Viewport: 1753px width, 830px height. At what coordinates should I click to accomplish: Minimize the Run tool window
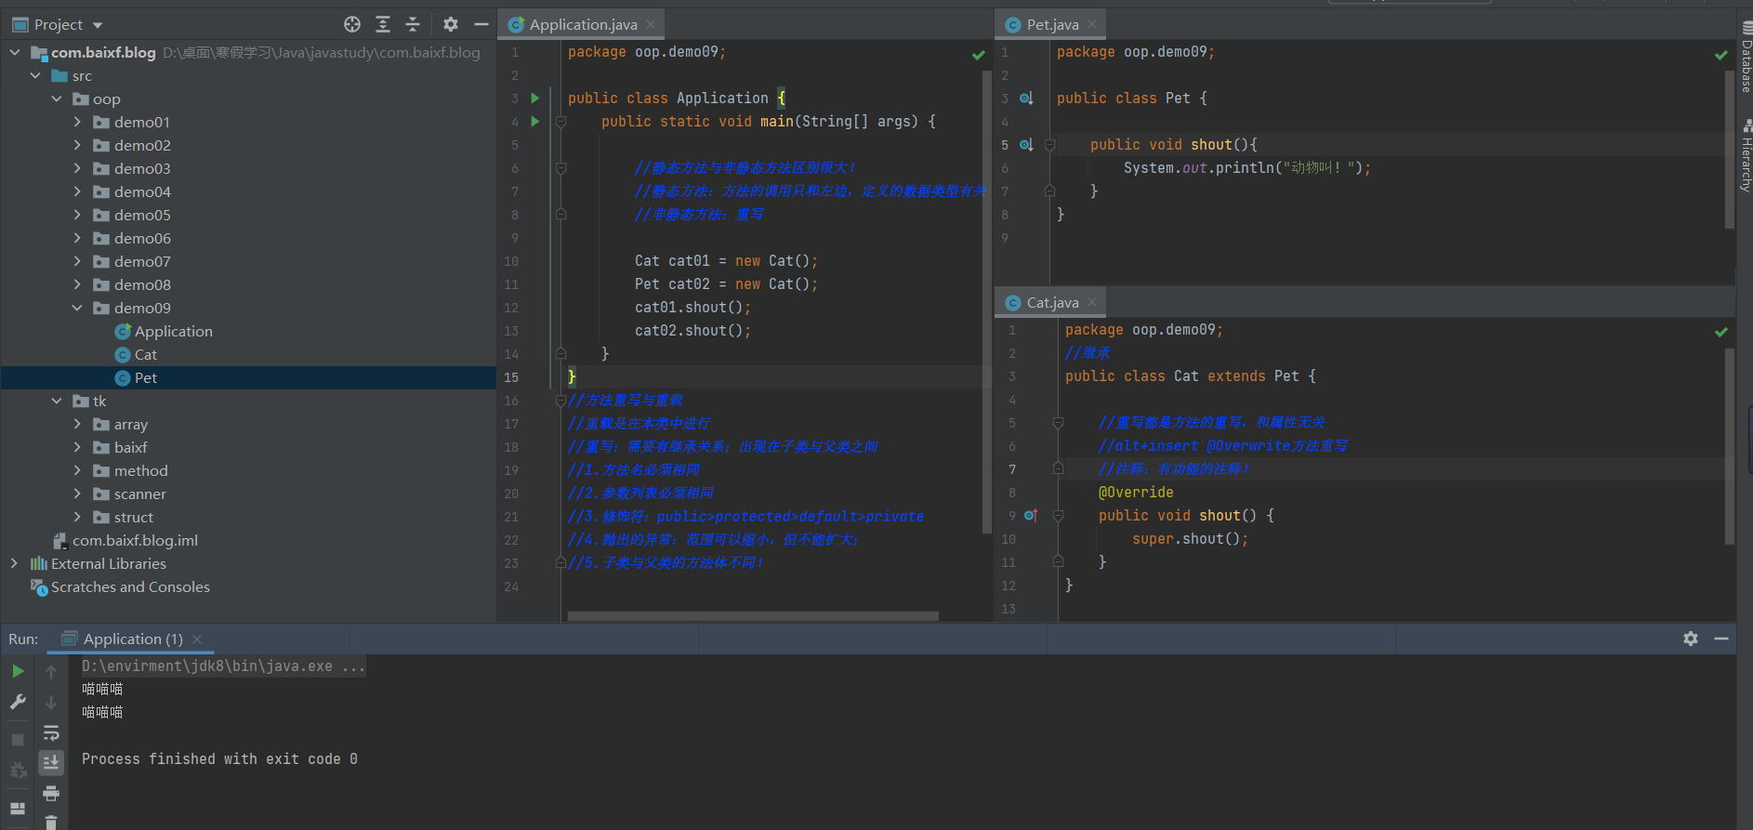click(x=1721, y=639)
